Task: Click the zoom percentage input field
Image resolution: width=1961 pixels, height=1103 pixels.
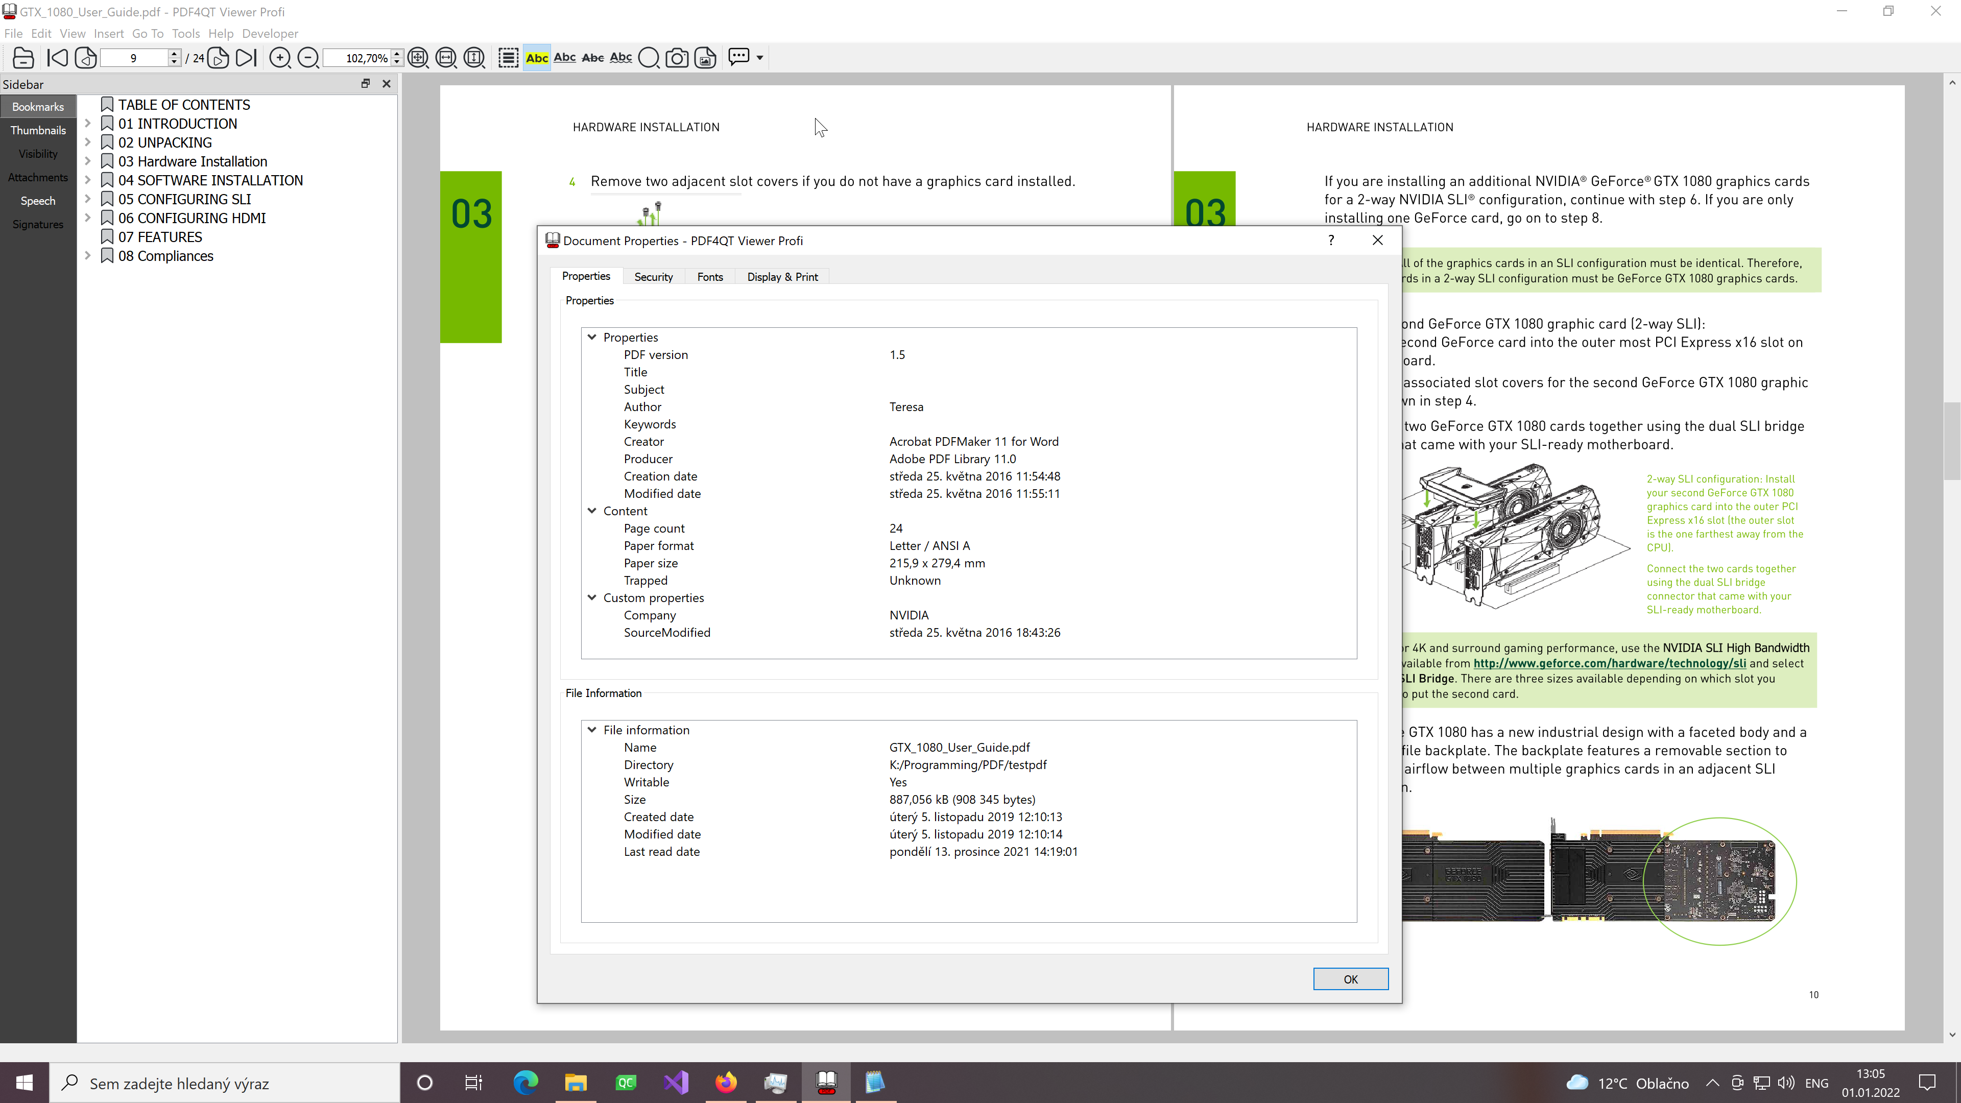Action: point(357,58)
